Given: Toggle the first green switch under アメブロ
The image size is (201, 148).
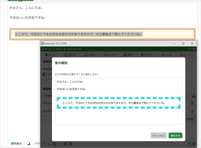Looking at the screenshot, I should 45,74.
